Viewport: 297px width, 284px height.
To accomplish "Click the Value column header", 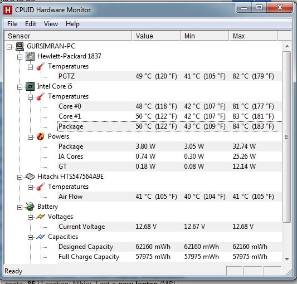I will pos(156,36).
